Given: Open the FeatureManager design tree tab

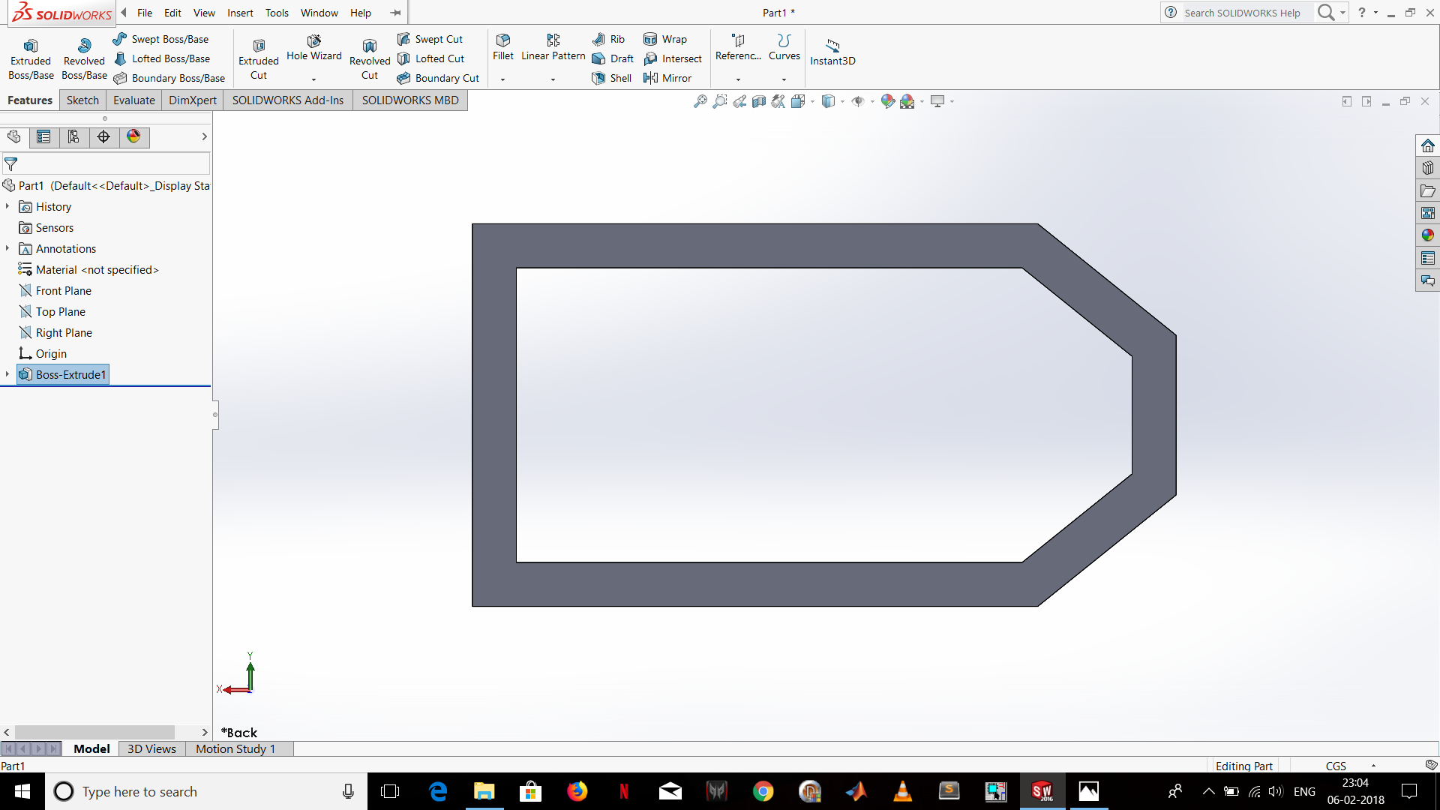Looking at the screenshot, I should pyautogui.click(x=14, y=136).
